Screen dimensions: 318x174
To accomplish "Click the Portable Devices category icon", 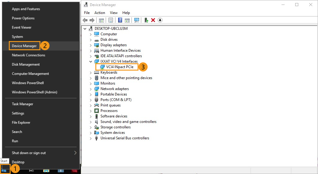I will [97, 94].
